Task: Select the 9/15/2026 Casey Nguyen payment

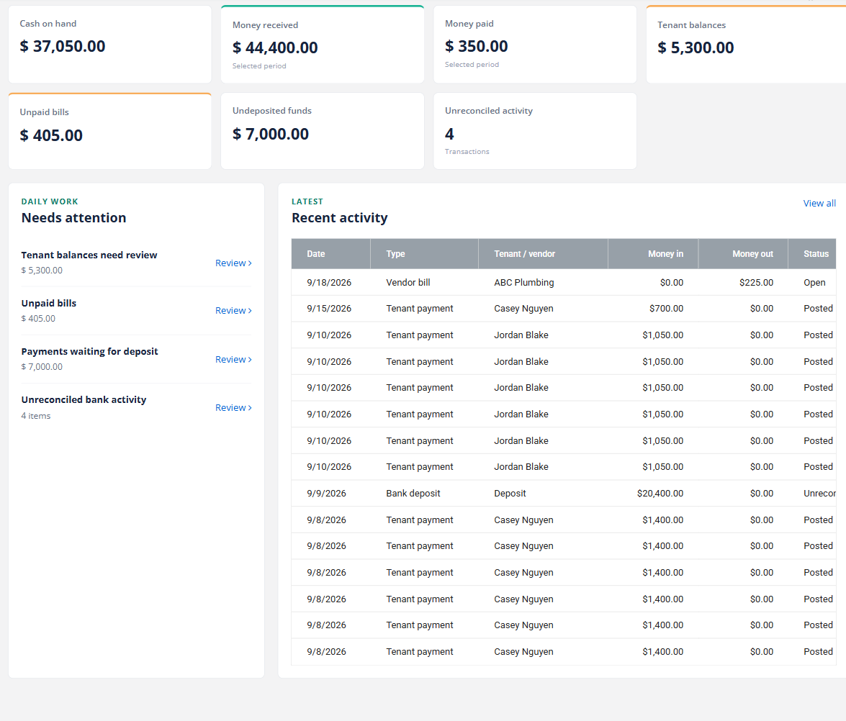Action: 564,309
